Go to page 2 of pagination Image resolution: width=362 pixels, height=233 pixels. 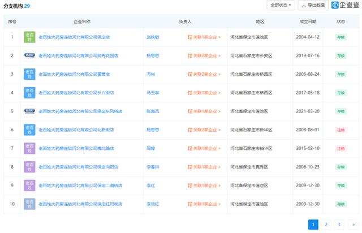coord(326,225)
